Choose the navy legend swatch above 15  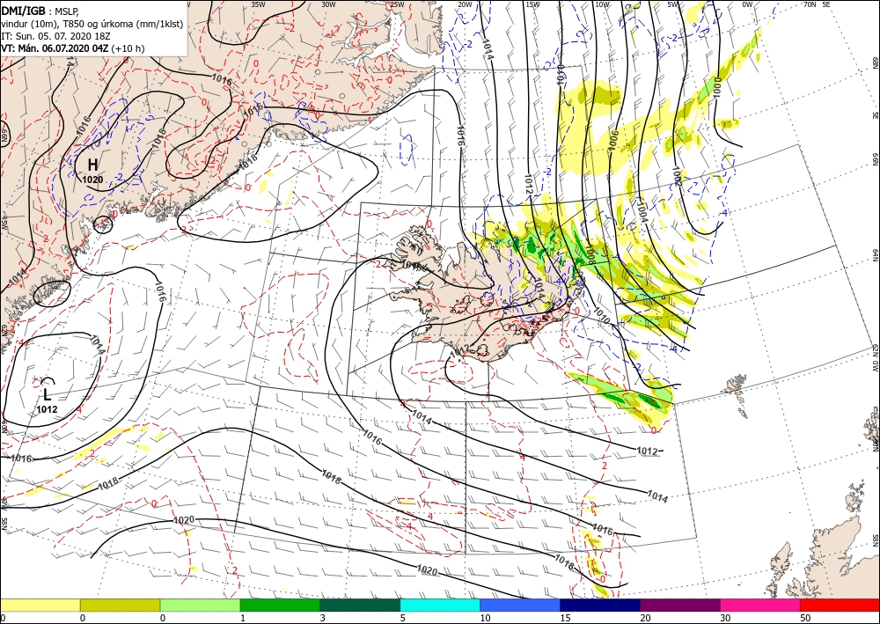click(600, 605)
